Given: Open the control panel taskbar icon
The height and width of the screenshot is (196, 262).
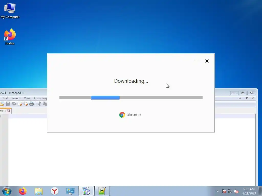Looking at the screenshot, I should (70, 191).
